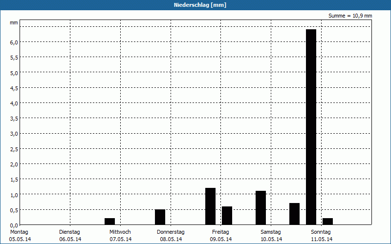Screen dimensions: 391x244
Task: Click the 1,0 y-axis label
Action: click(14, 195)
